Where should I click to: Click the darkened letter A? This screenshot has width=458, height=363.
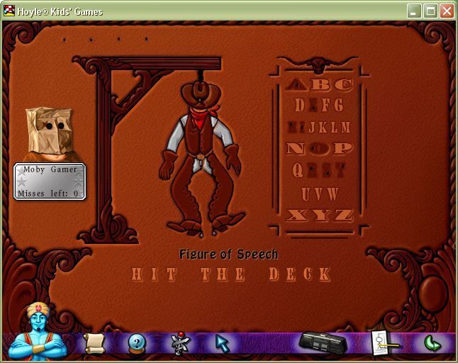click(x=296, y=84)
